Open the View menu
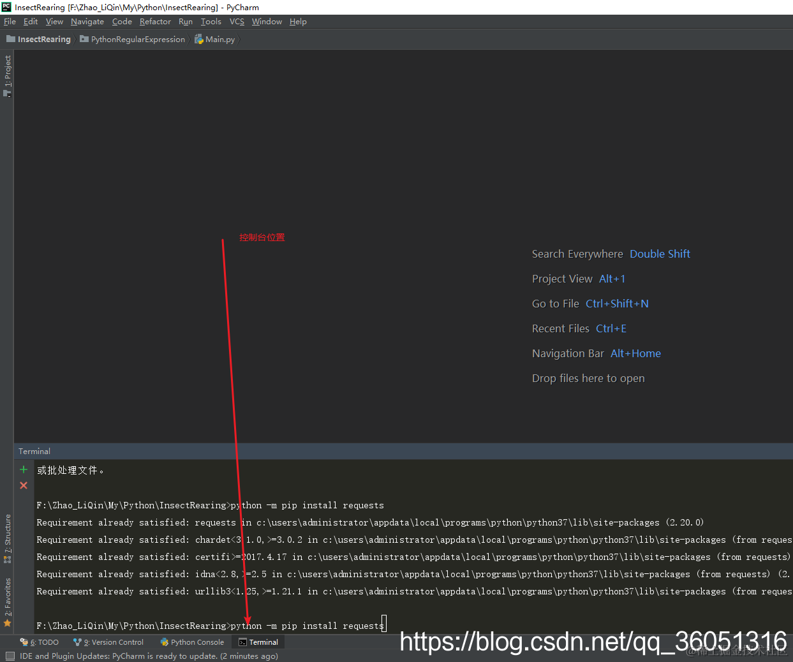The image size is (793, 662). pos(54,22)
